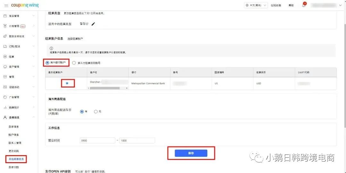
Task: Open the 更改密码 submenu item
Action: tap(14, 151)
